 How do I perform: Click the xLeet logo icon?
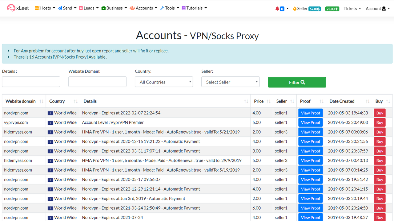click(11, 8)
